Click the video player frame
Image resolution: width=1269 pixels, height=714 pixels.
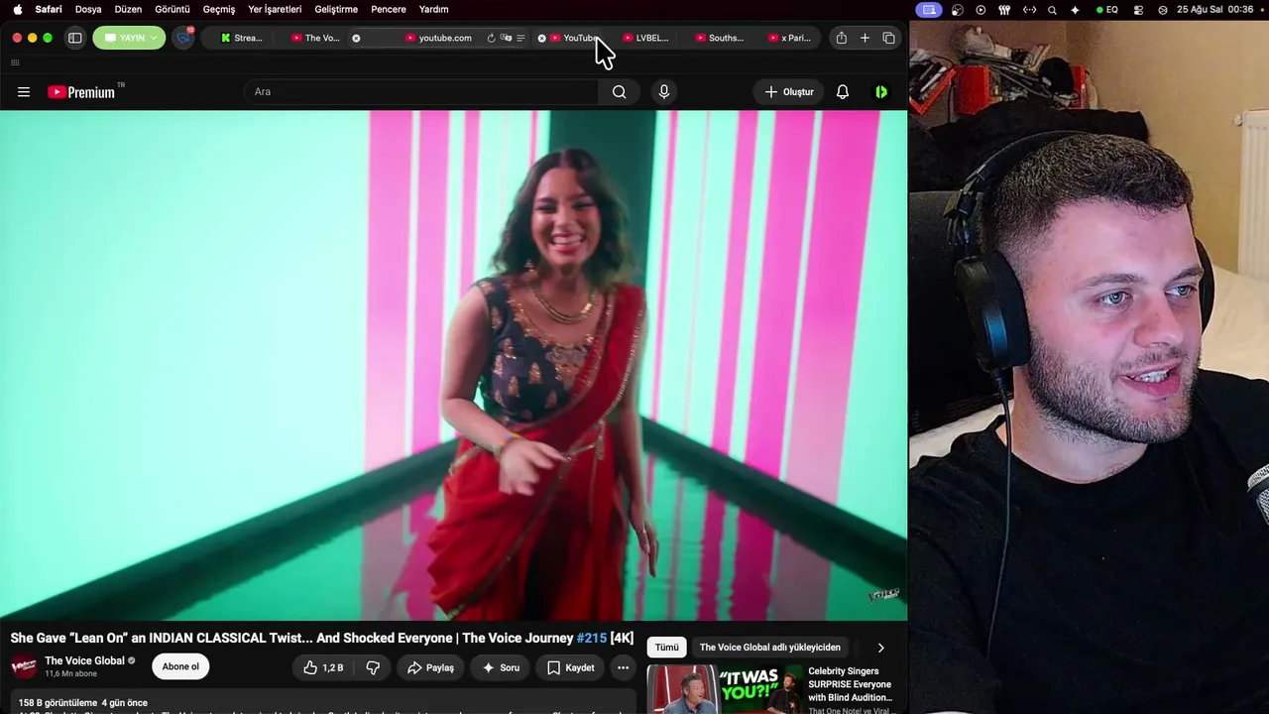tap(453, 365)
